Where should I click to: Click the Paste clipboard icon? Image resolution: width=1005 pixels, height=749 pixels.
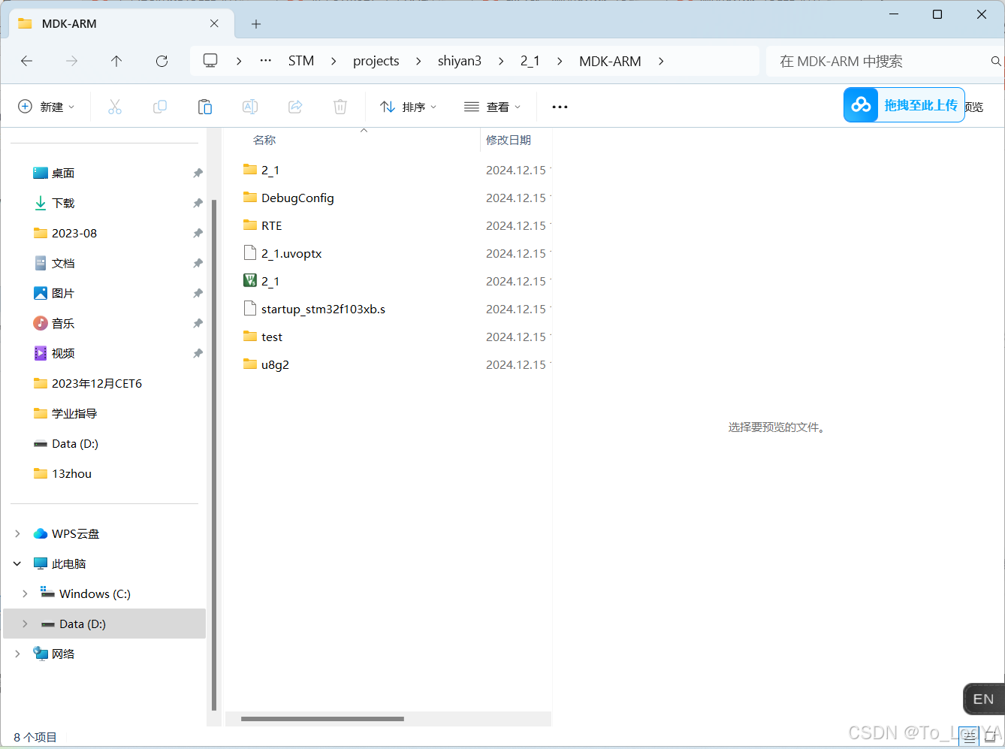pos(205,107)
